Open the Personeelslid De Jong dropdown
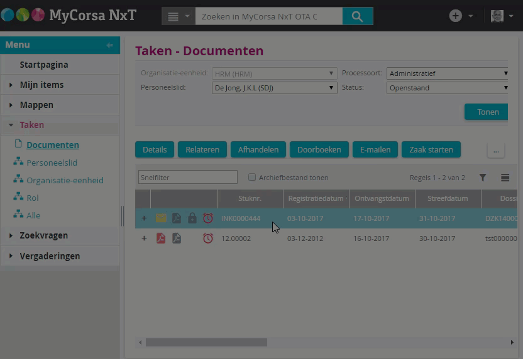 click(274, 88)
